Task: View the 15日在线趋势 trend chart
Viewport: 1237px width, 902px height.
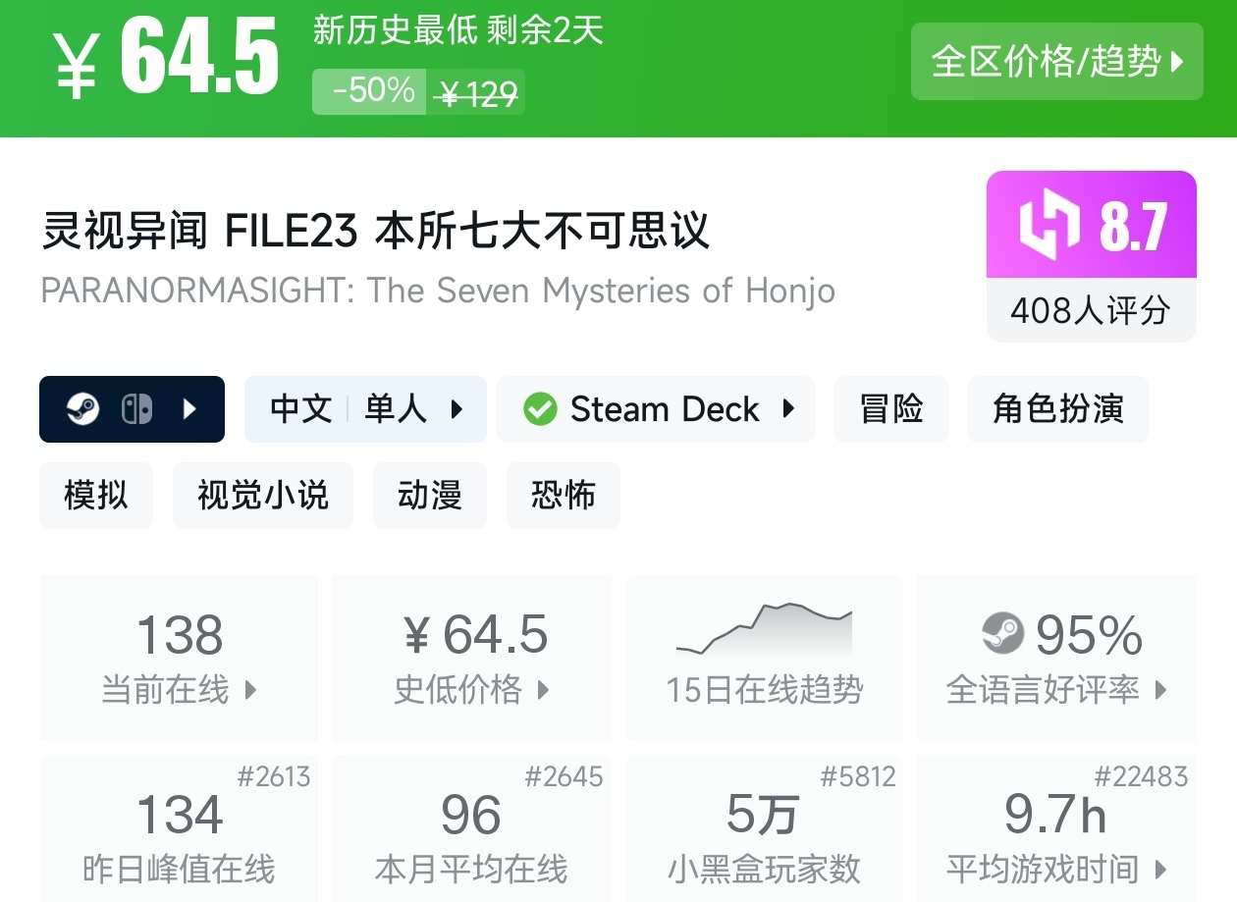Action: click(x=764, y=658)
